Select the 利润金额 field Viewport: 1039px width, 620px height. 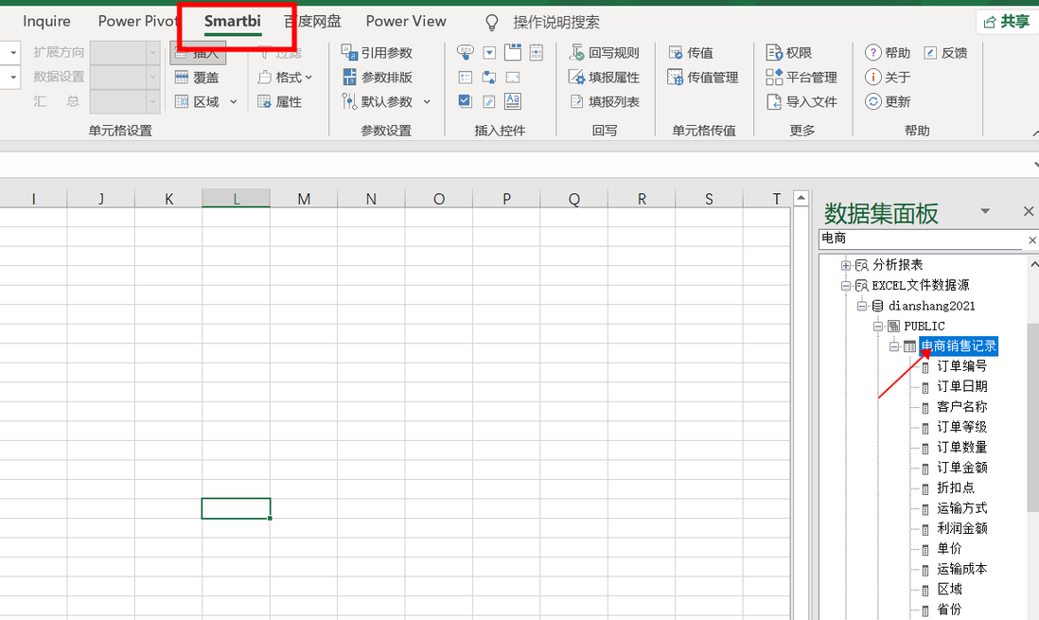(962, 528)
